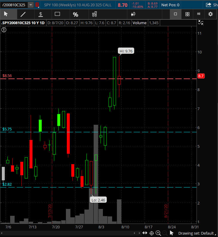Click the 8/21/20 expiration marker label

point(166,211)
